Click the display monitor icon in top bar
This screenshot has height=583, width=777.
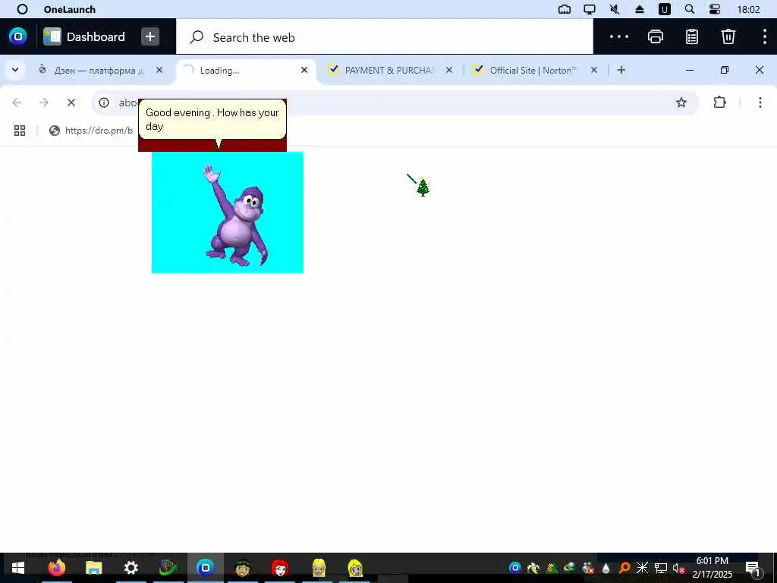(590, 9)
